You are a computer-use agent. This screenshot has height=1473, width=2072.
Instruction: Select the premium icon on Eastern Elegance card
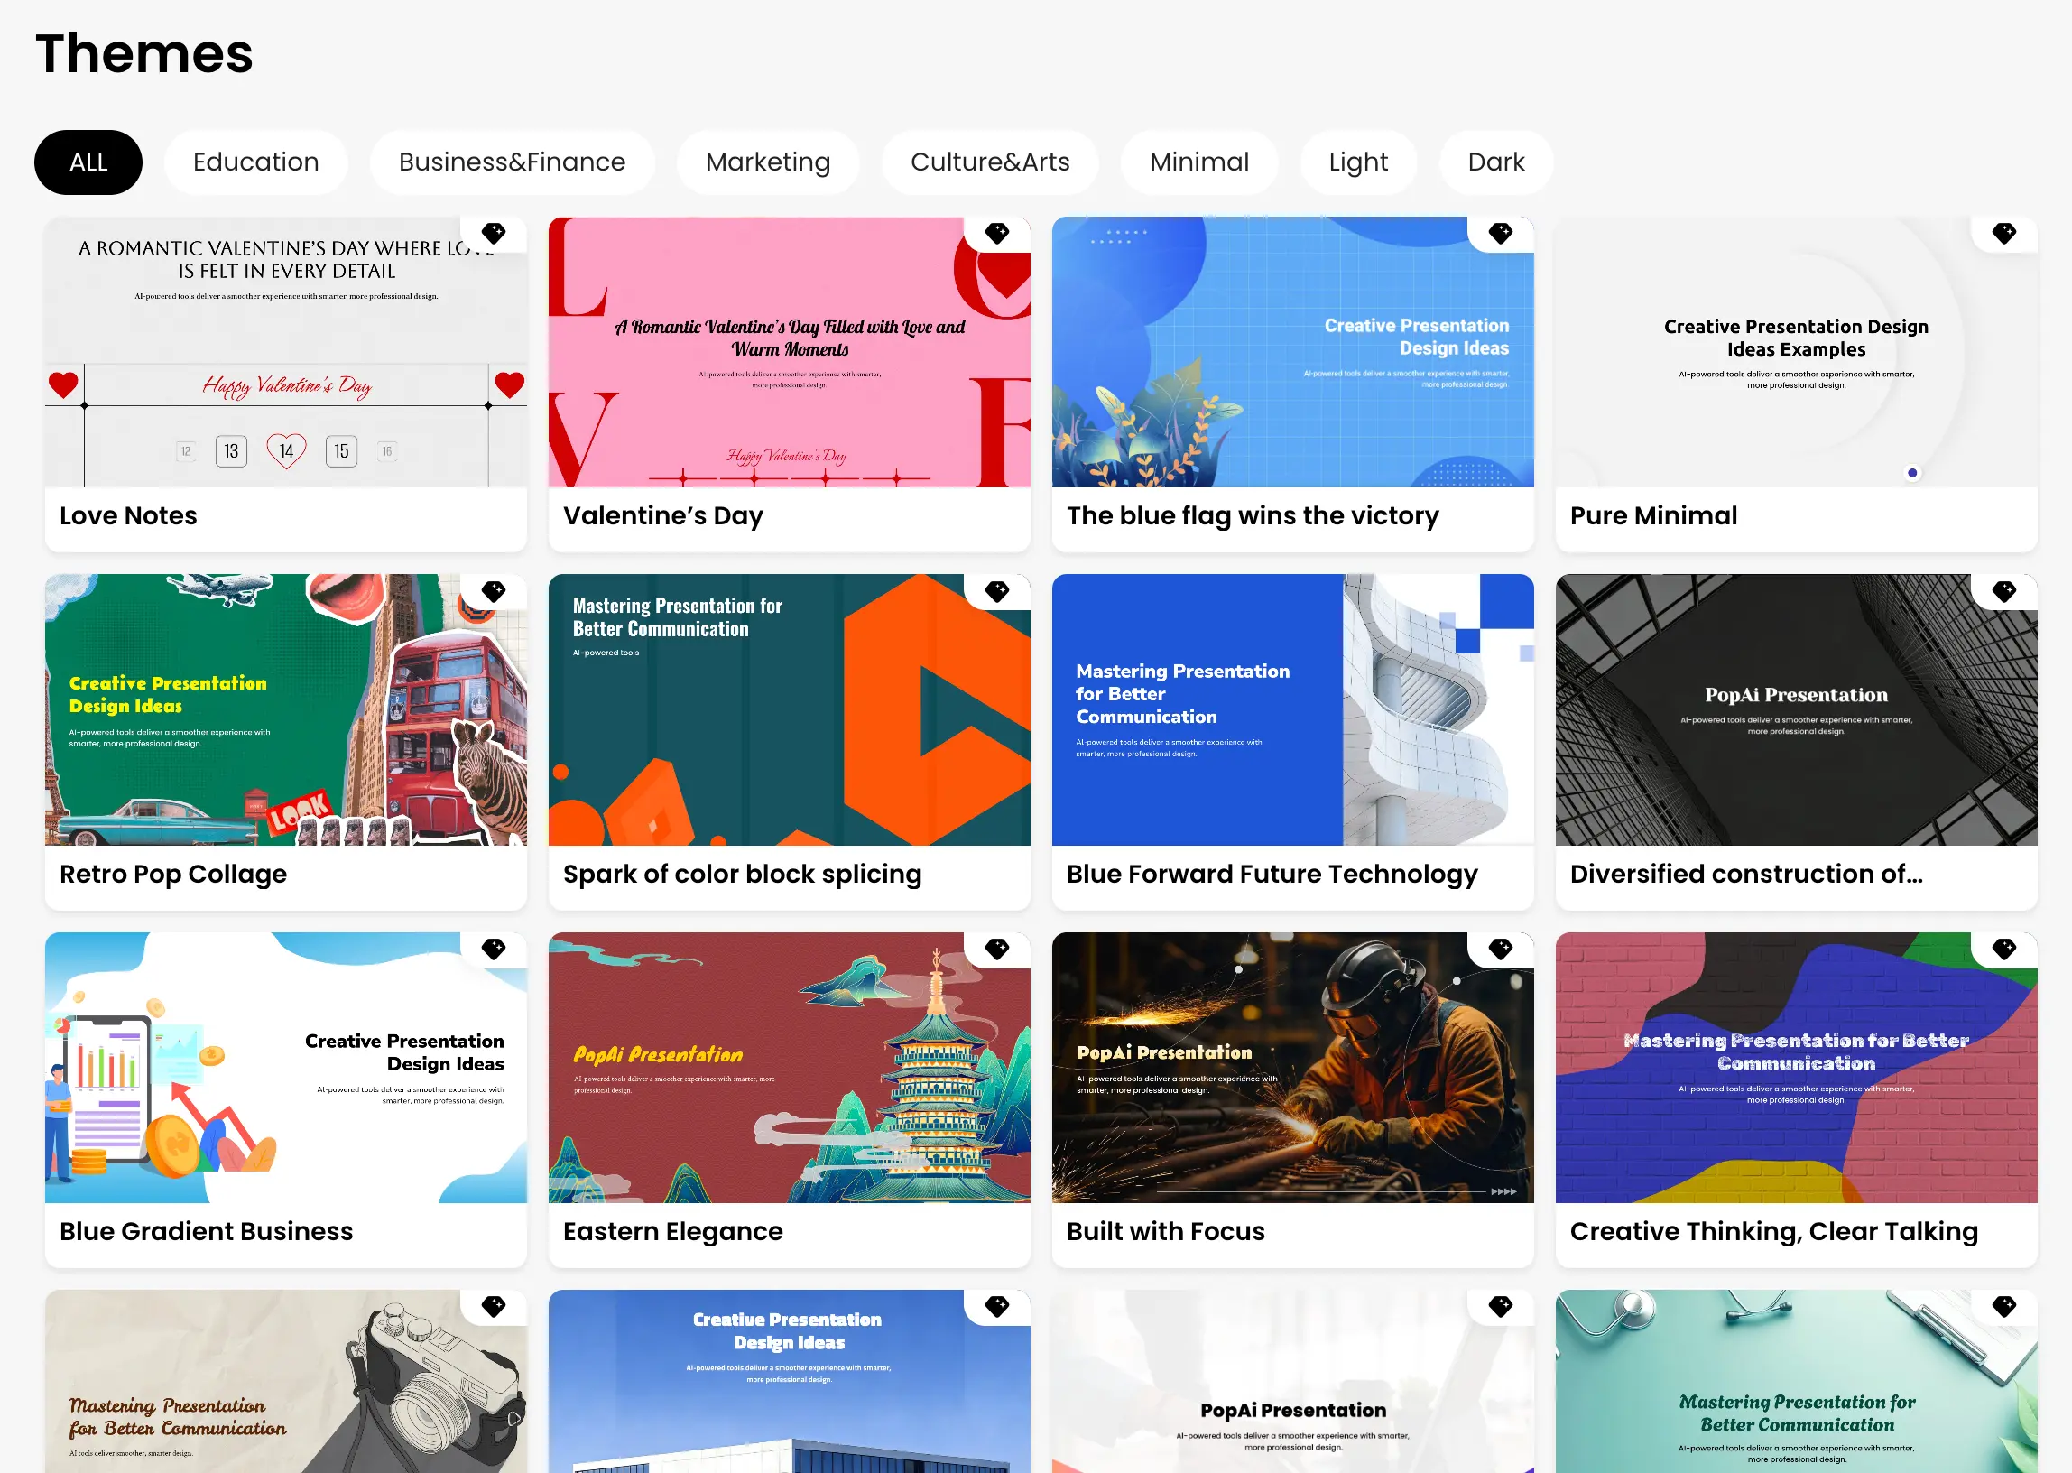[998, 950]
